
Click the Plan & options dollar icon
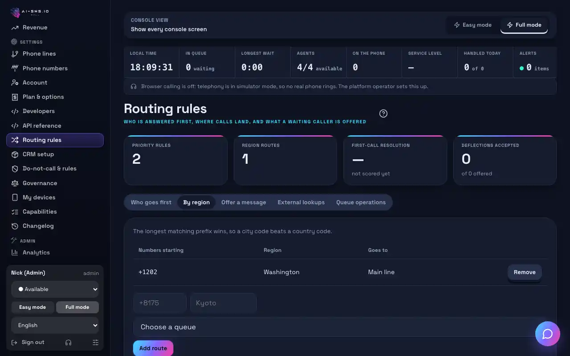(x=15, y=97)
